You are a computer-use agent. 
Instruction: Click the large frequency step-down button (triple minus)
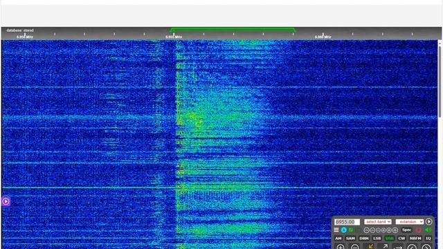click(x=366, y=230)
